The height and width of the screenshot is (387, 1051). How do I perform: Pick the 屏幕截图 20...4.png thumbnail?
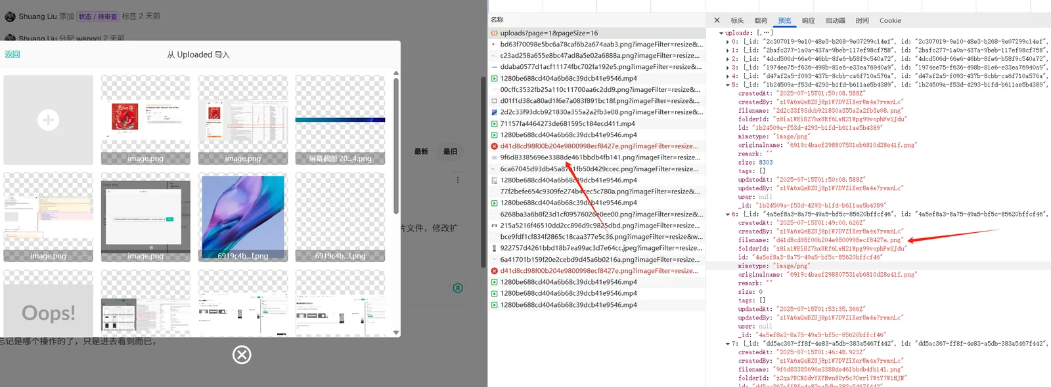point(340,120)
